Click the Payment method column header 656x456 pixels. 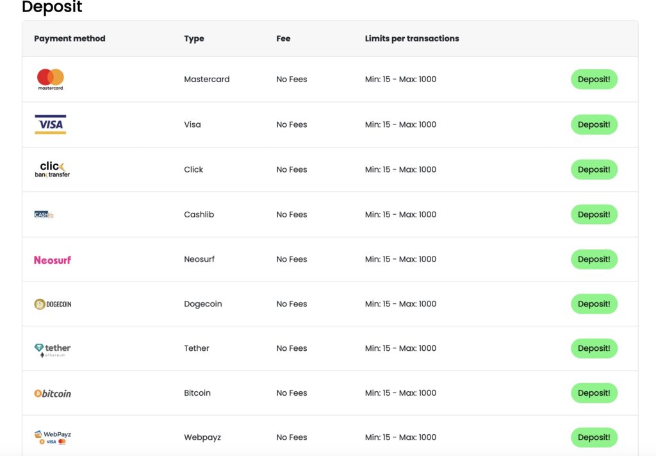pyautogui.click(x=70, y=38)
